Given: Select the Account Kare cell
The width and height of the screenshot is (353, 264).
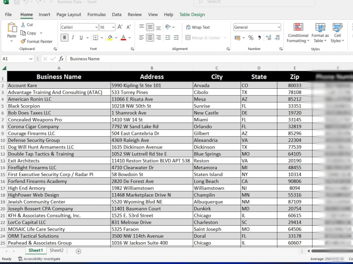Looking at the screenshot, I should 59,85.
